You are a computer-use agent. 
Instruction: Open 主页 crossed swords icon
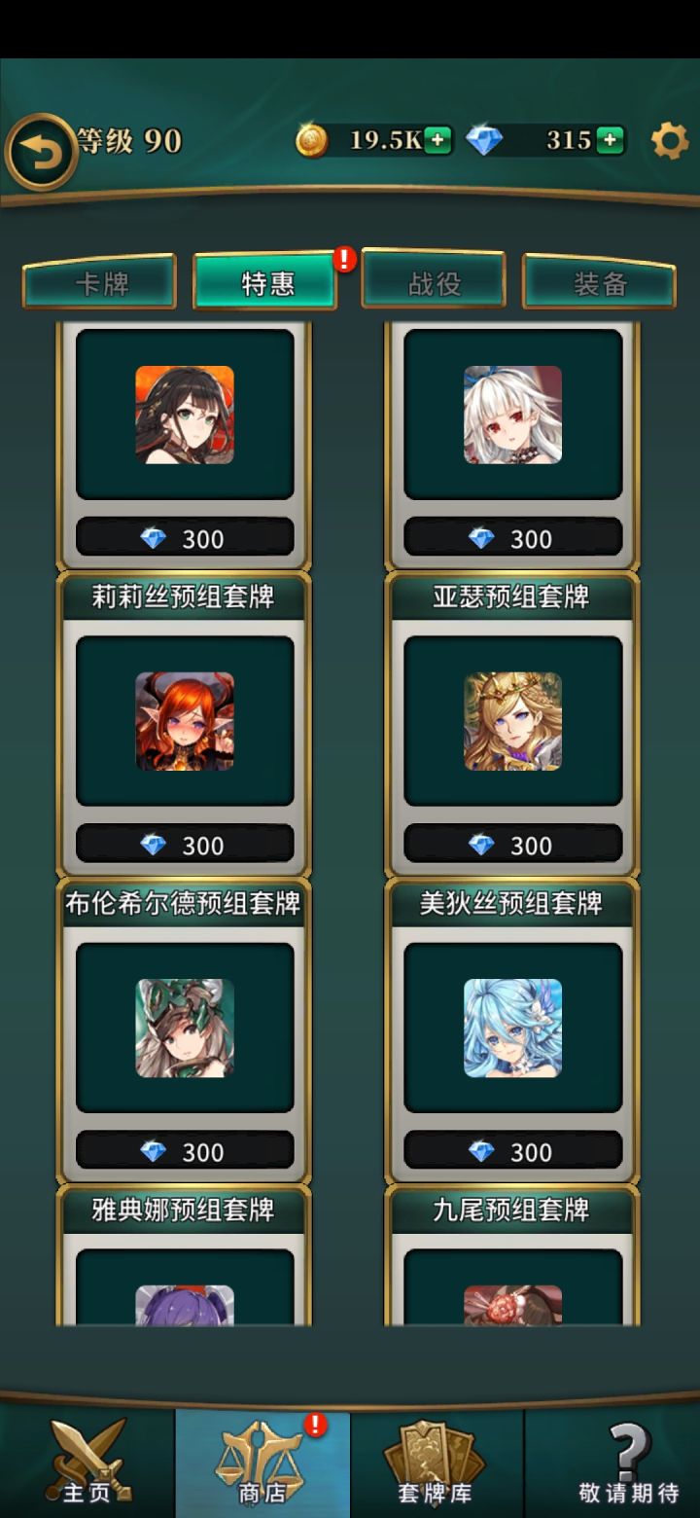[x=87, y=1464]
